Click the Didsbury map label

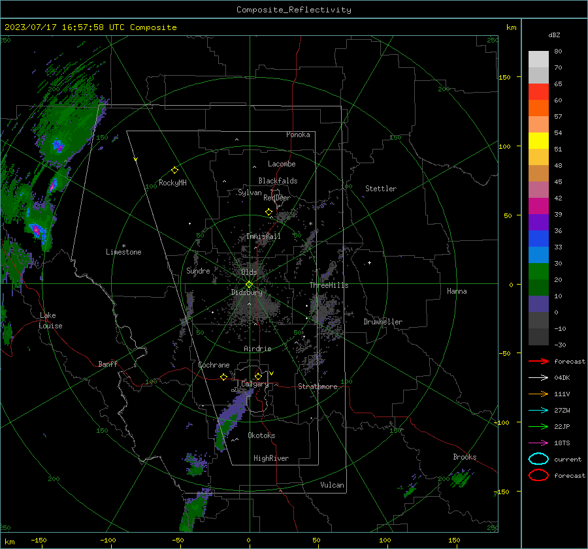coord(247,292)
